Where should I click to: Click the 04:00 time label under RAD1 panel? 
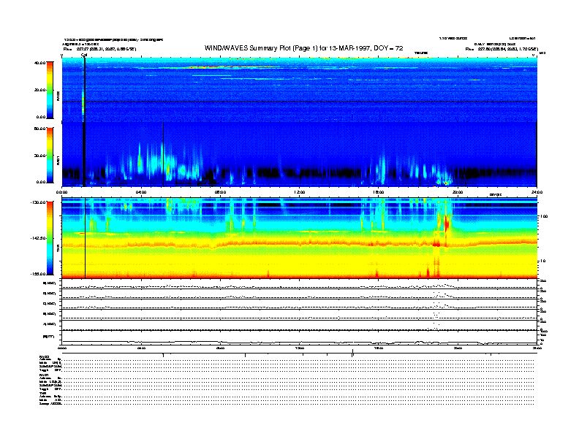coord(141,192)
